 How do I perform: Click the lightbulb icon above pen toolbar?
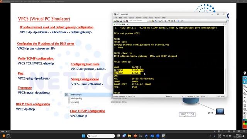tap(245, 73)
